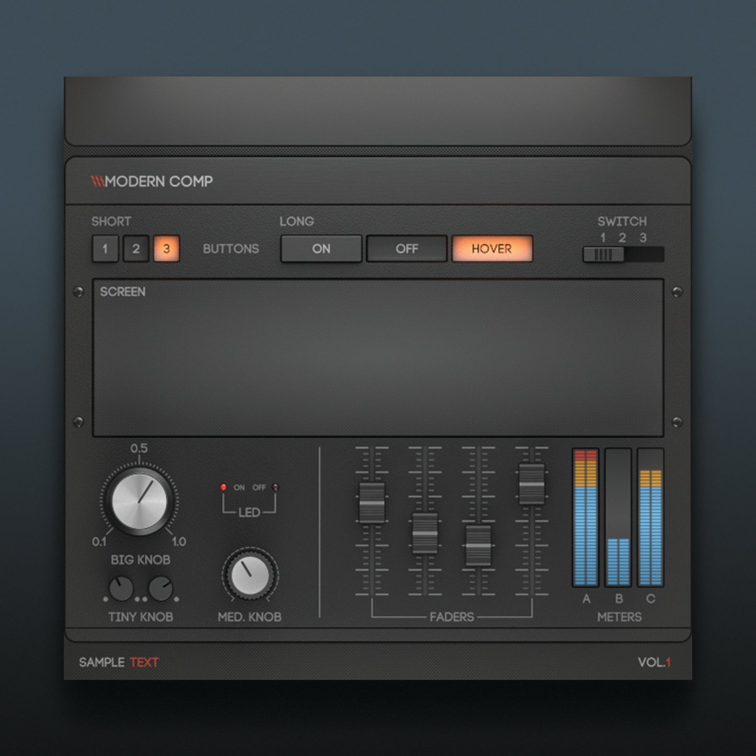This screenshot has height=756, width=756.
Task: Click the left tiny knob
Action: click(x=121, y=589)
